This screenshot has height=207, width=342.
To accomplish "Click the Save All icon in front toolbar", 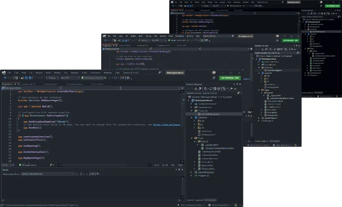I will point(30,78).
